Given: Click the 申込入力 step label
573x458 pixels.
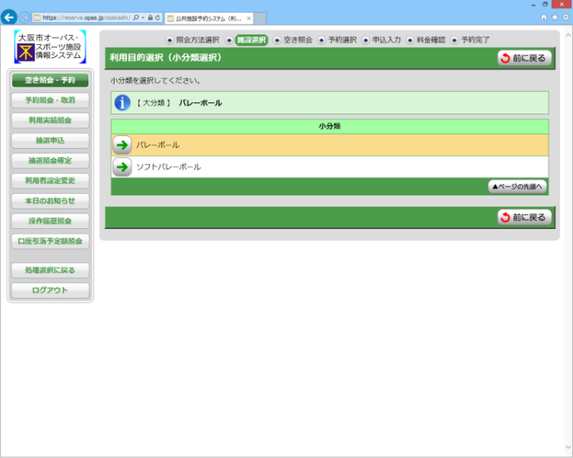Looking at the screenshot, I should (386, 40).
